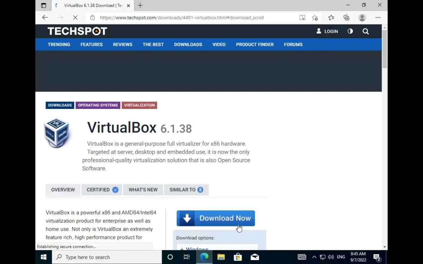Open the tab actions menu icon
Image resolution: width=423 pixels, height=264 pixels.
coord(44,5)
